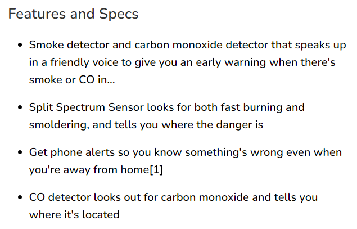The width and height of the screenshot is (357, 229).
Task: Click the word "smoldering,"
Action: pyautogui.click(x=59, y=125)
